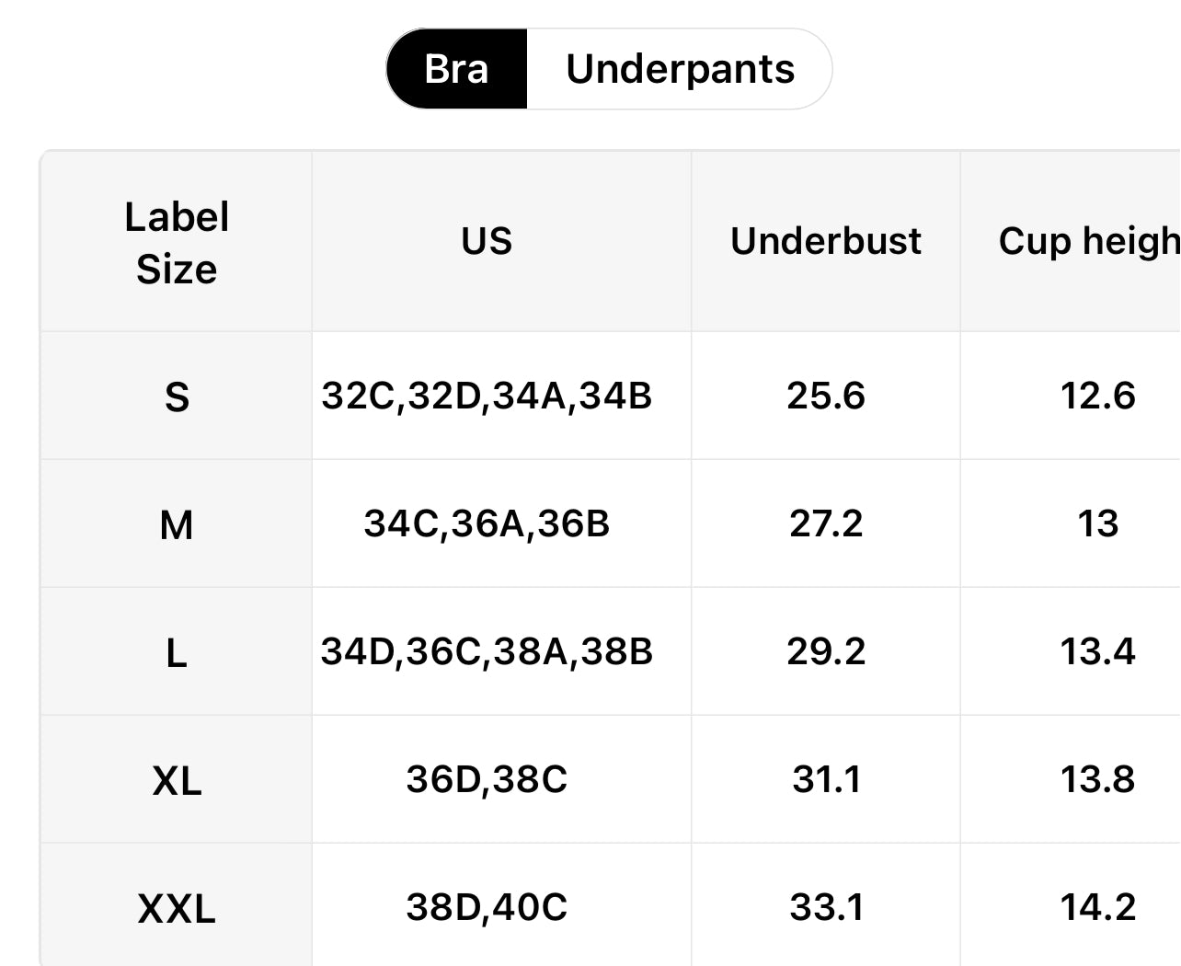Click the Cup height column header
This screenshot has height=966, width=1181.
(x=1088, y=241)
